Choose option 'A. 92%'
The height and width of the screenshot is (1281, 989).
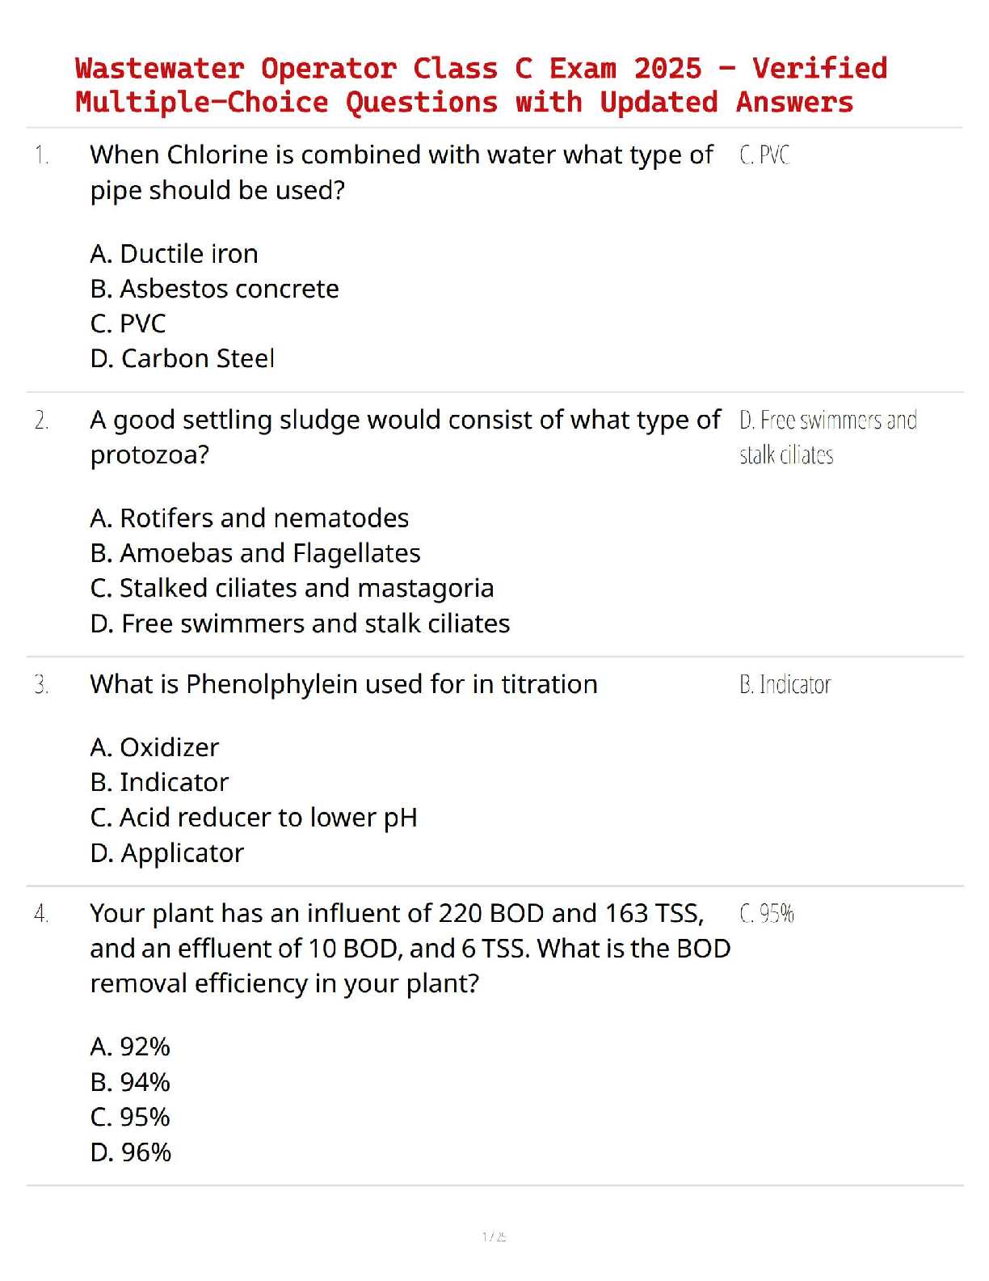click(x=130, y=1047)
